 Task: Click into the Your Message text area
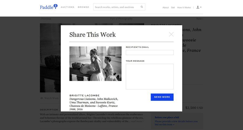[150, 77]
